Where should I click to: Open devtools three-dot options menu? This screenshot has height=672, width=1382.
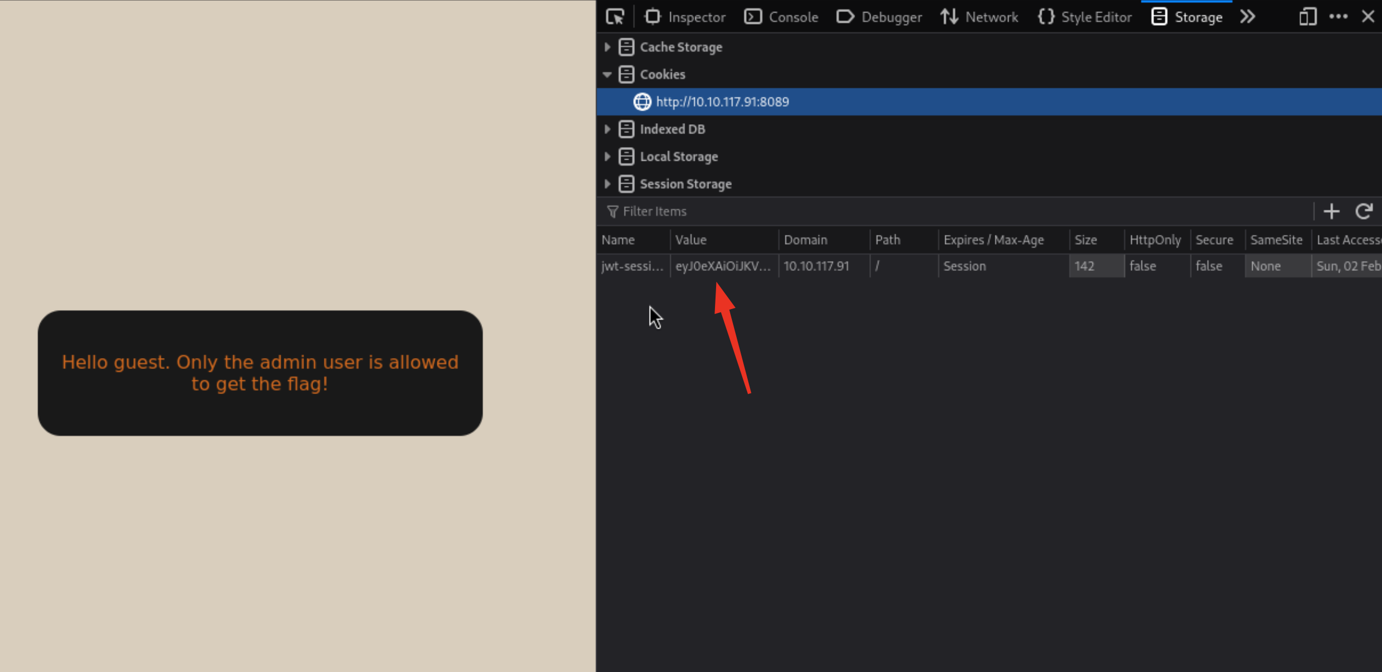pos(1338,17)
